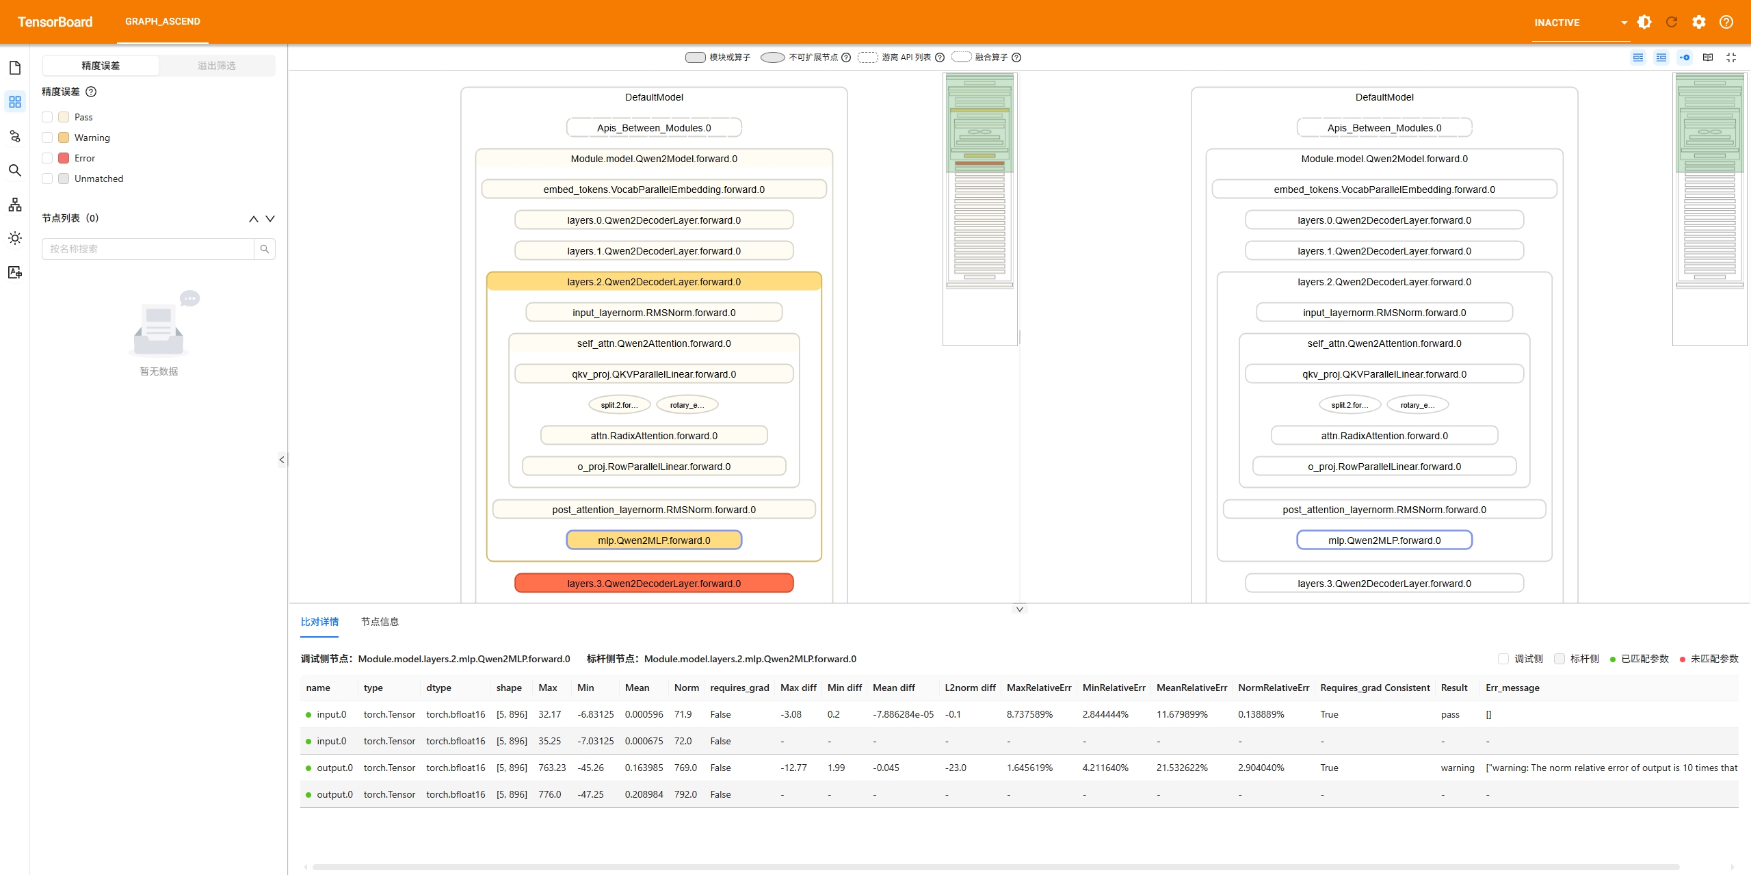The height and width of the screenshot is (875, 1751).
Task: Click the first graph layout toolbar icon
Action: 1638,57
